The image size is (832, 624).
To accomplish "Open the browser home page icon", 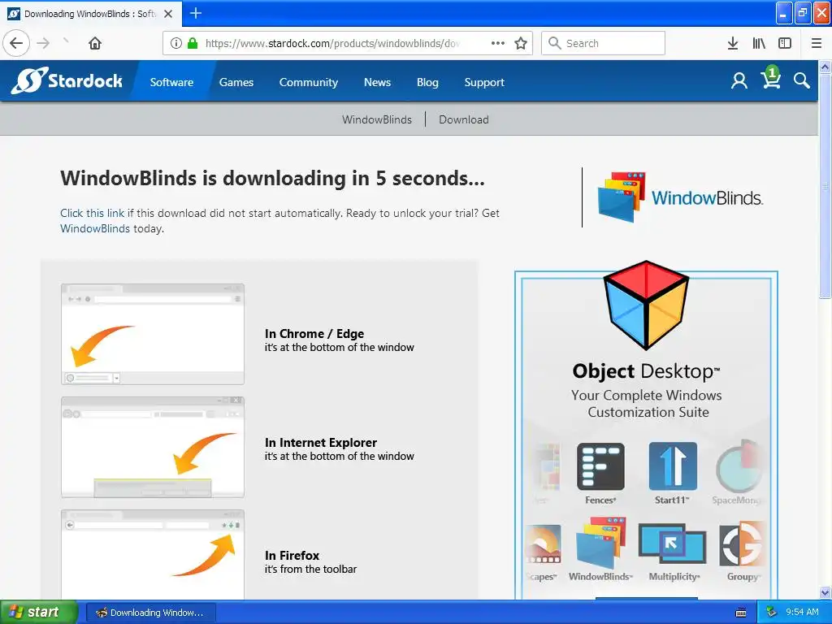I will 95,43.
